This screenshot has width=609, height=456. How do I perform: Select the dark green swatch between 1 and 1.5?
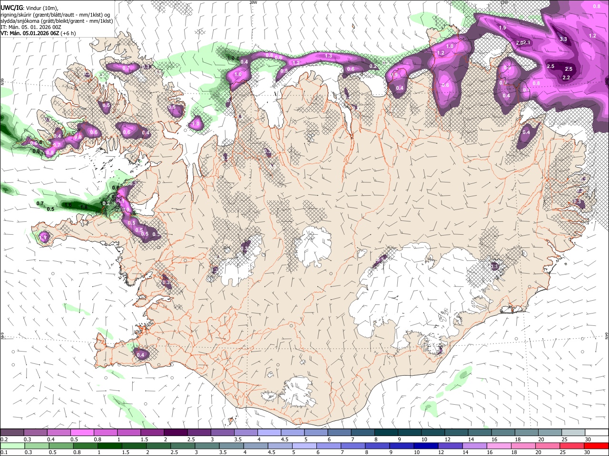click(x=109, y=446)
